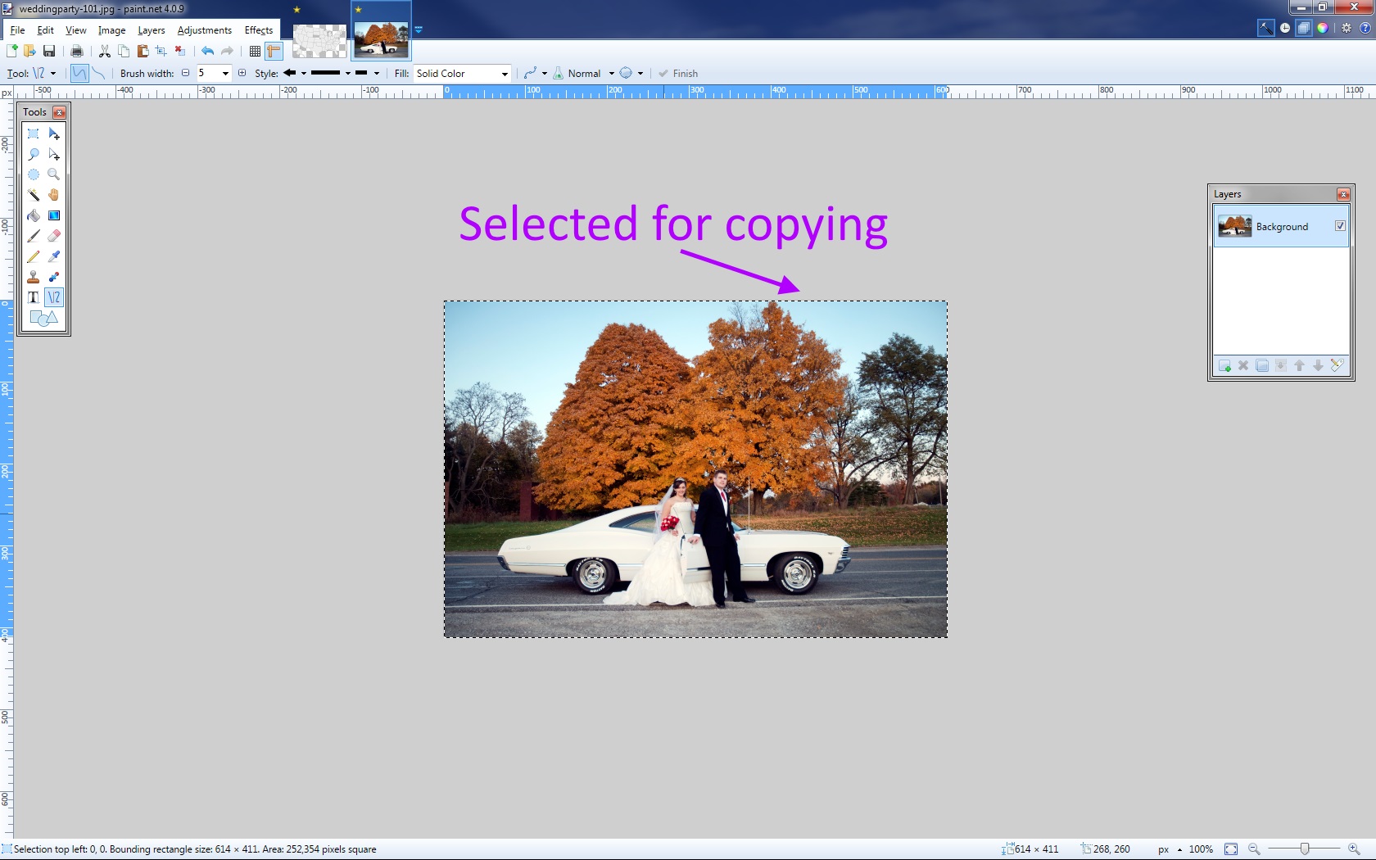Choose Spline curve type
Image resolution: width=1376 pixels, height=860 pixels.
click(x=79, y=73)
